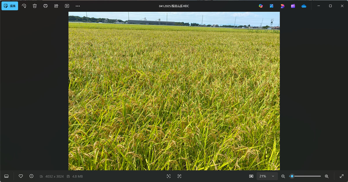Open Clipchamp video editor icon
Screen dimensions: 348x182
(x=293, y=6)
